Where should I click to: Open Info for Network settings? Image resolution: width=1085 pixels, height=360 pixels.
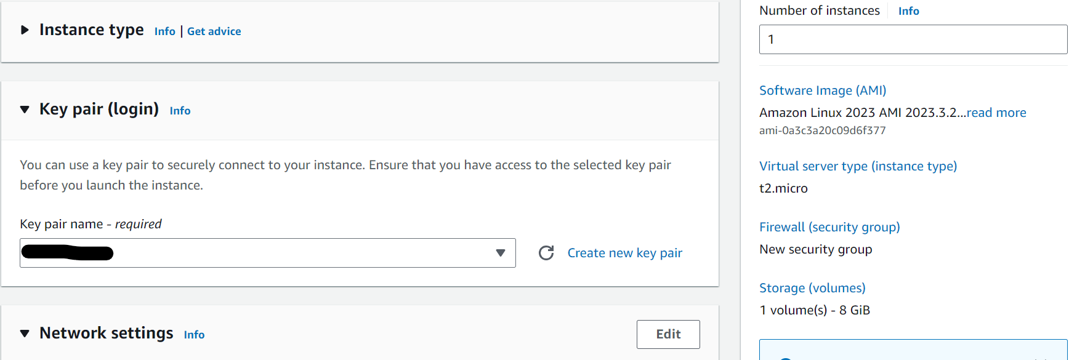tap(195, 335)
